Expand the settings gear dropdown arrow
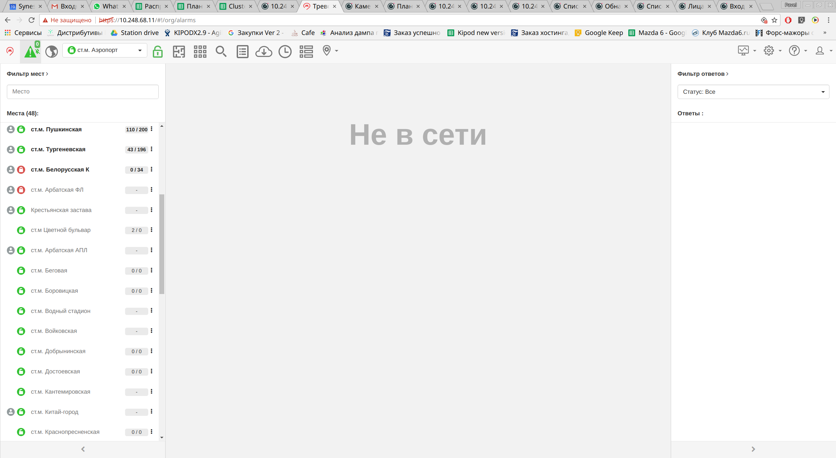Image resolution: width=836 pixels, height=458 pixels. pyautogui.click(x=780, y=51)
